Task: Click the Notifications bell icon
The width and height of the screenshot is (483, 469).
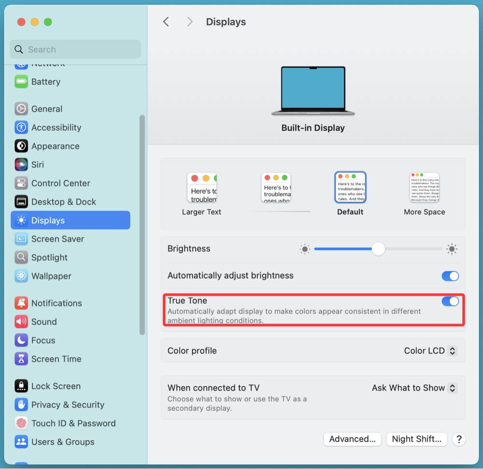Action: pyautogui.click(x=21, y=303)
